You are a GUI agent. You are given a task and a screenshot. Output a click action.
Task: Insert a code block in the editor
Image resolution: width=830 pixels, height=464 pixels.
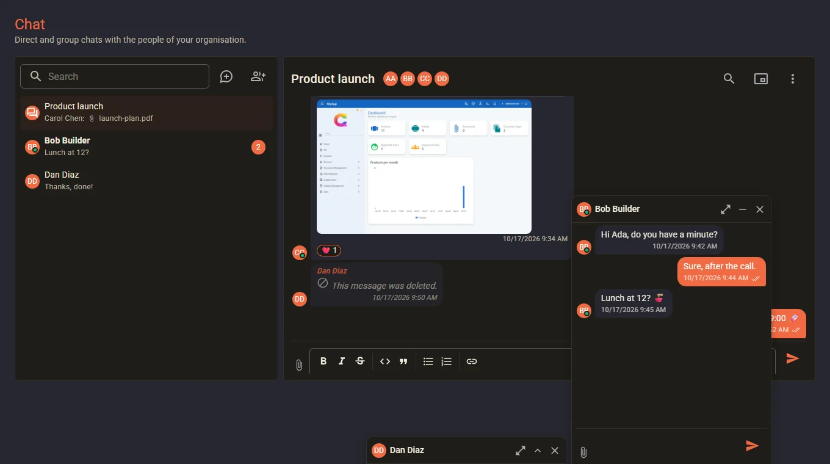click(x=385, y=361)
